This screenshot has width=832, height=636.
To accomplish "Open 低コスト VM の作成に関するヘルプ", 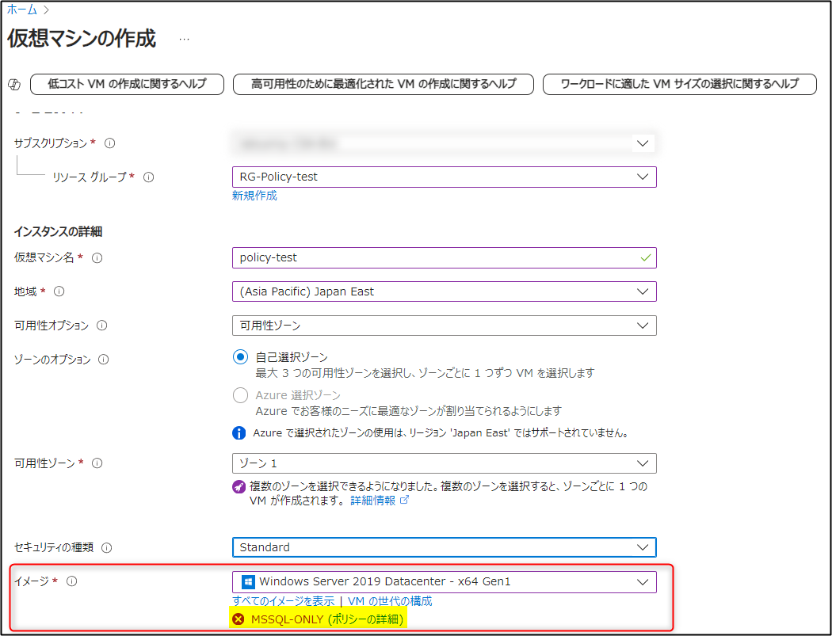I will [x=128, y=84].
